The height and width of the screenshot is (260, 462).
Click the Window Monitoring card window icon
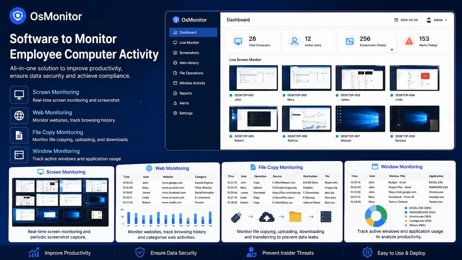(375, 167)
